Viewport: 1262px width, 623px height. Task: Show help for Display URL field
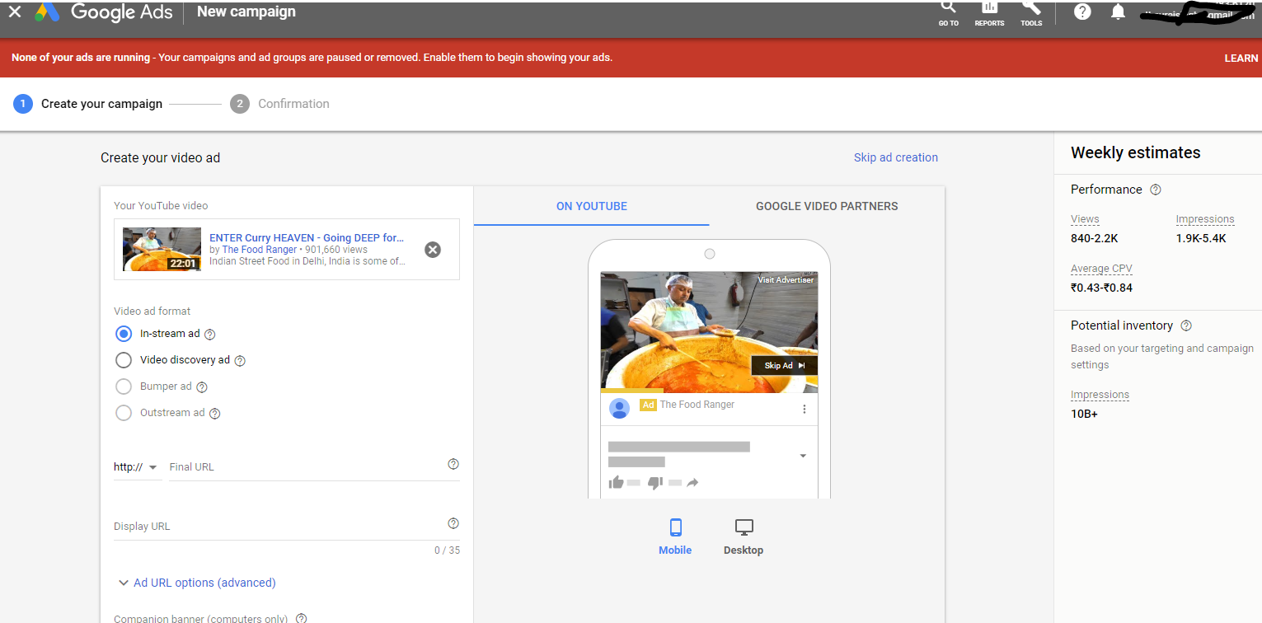453,523
